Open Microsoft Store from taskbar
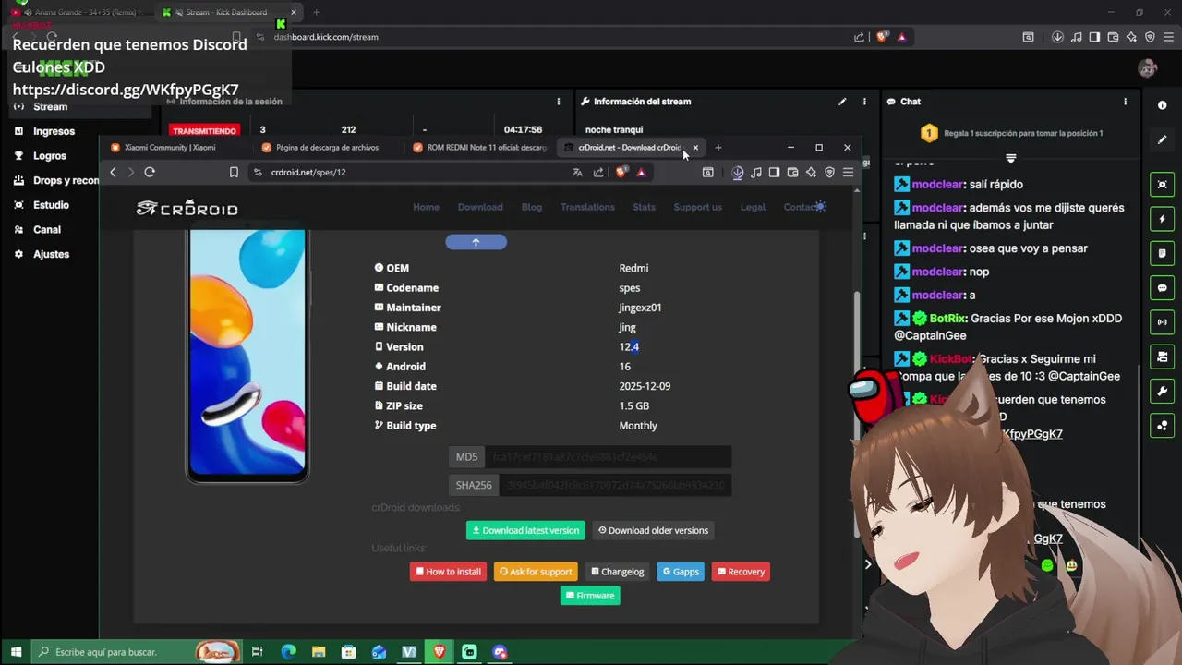Screen dimensions: 1182x665 coord(348,652)
